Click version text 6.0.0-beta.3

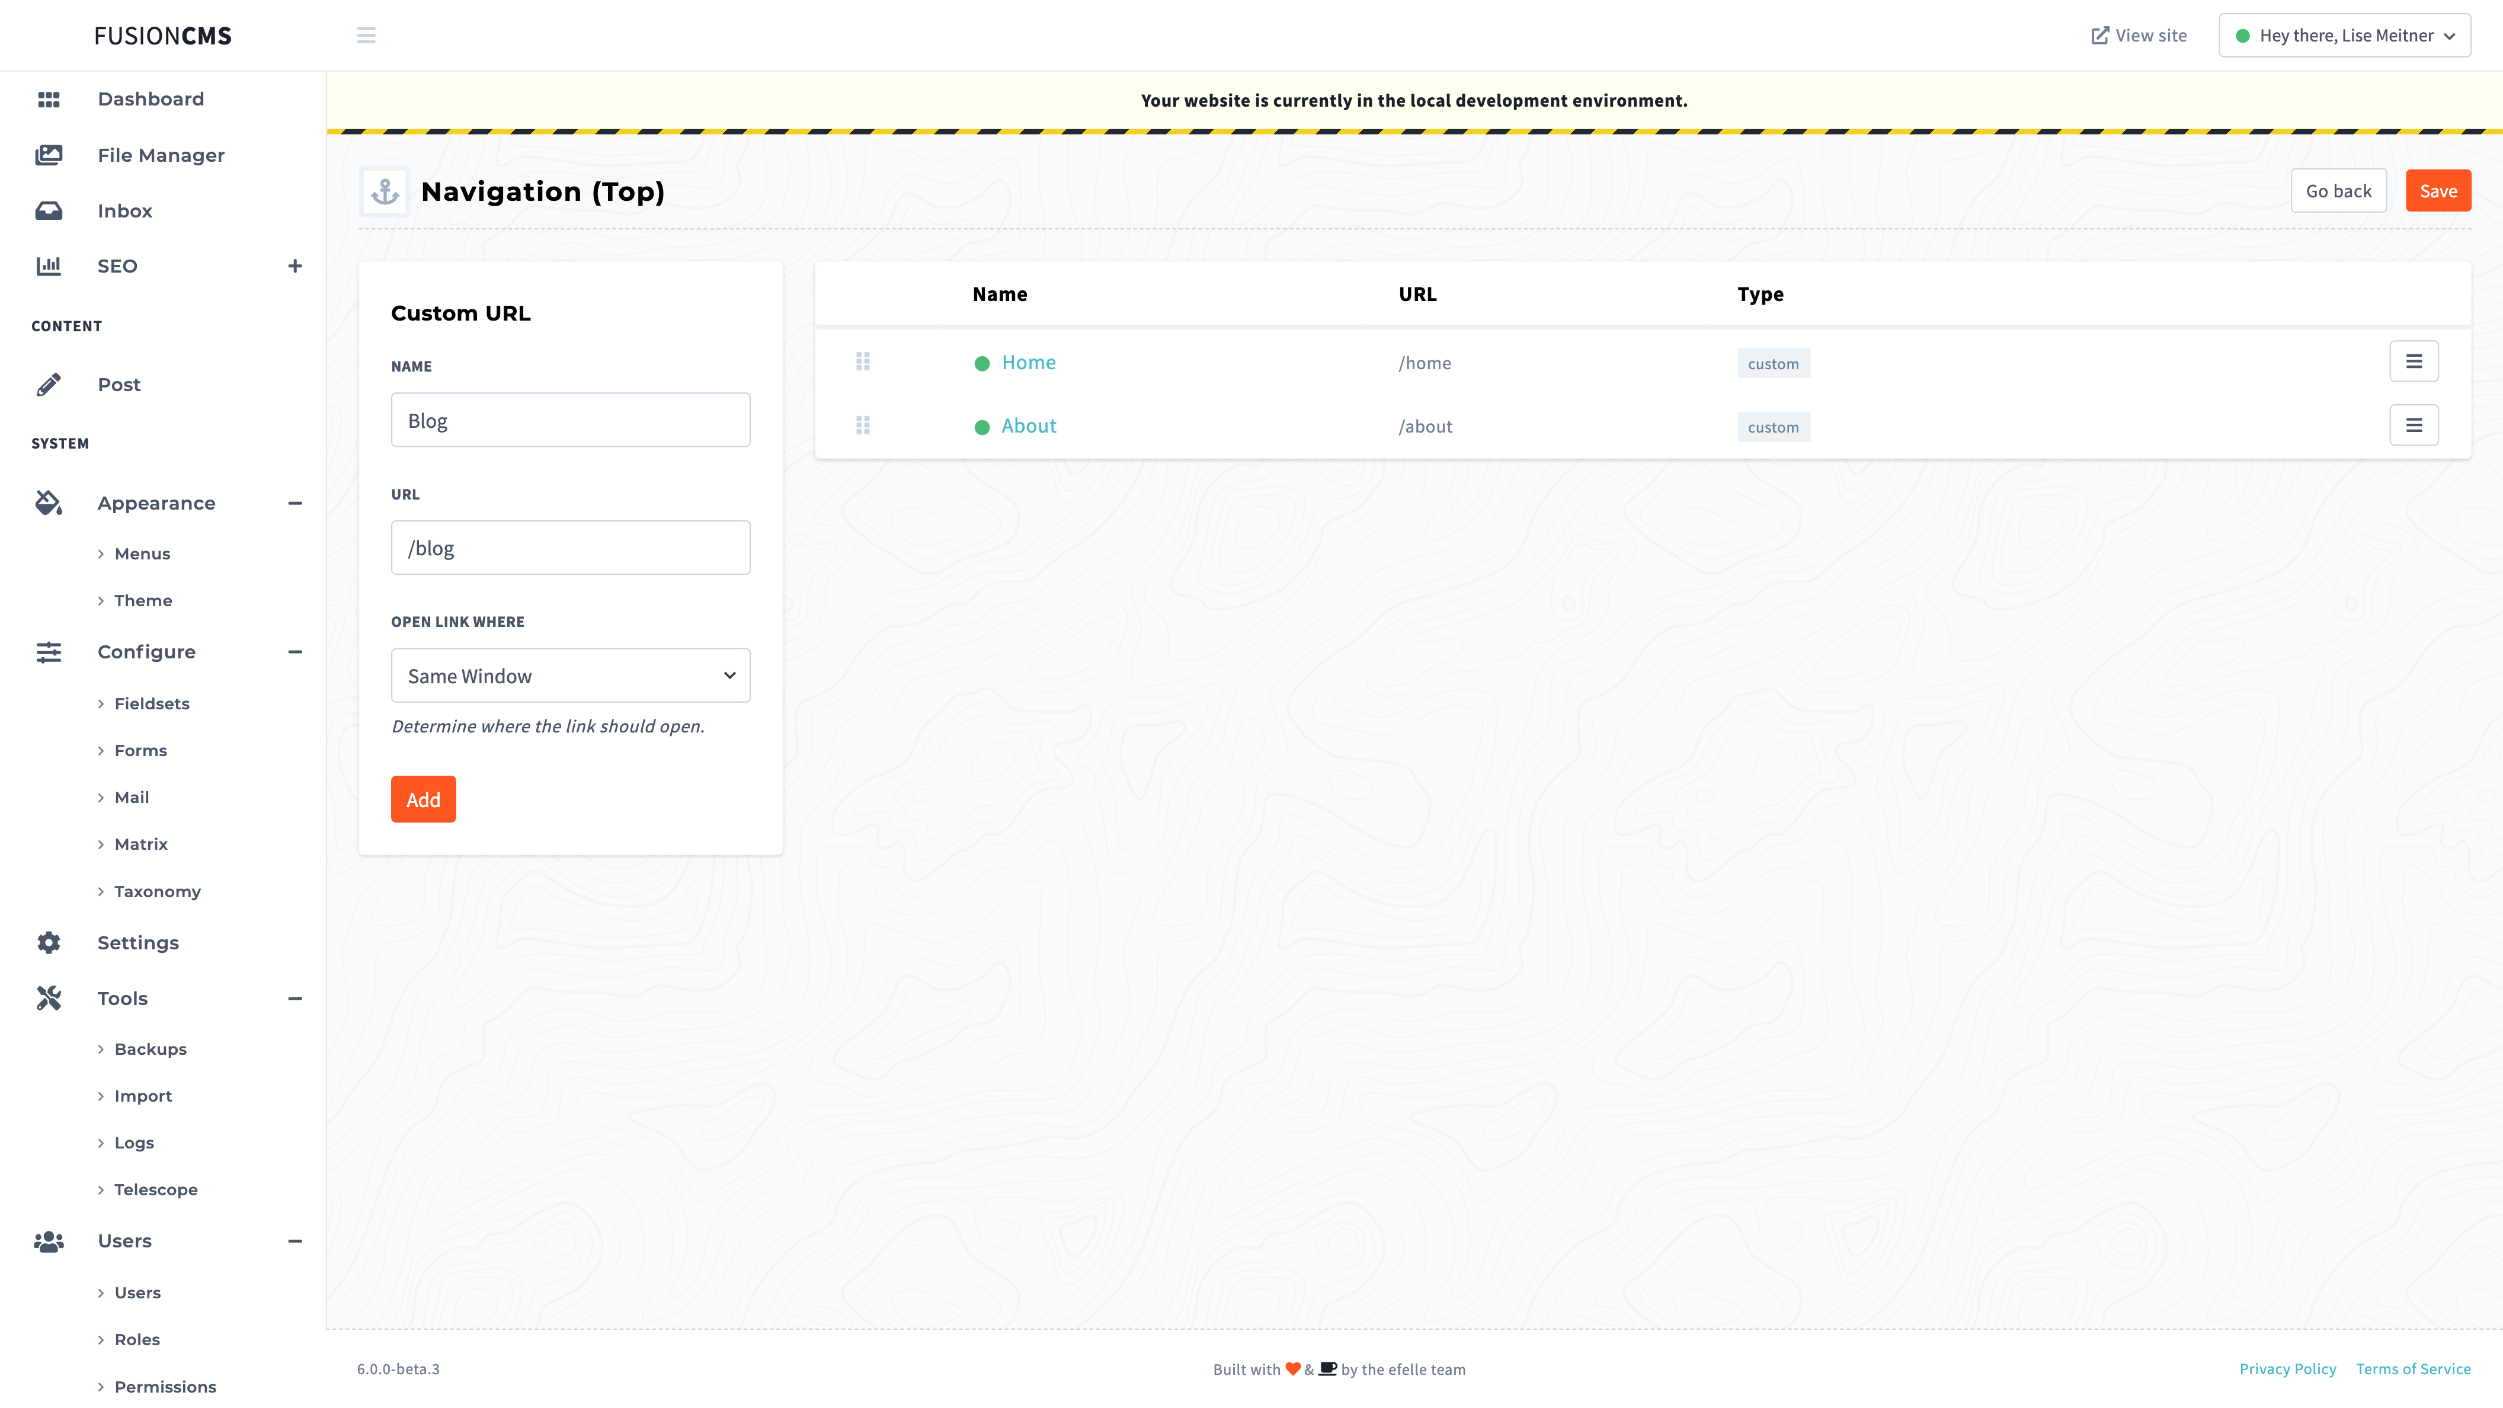(398, 1368)
